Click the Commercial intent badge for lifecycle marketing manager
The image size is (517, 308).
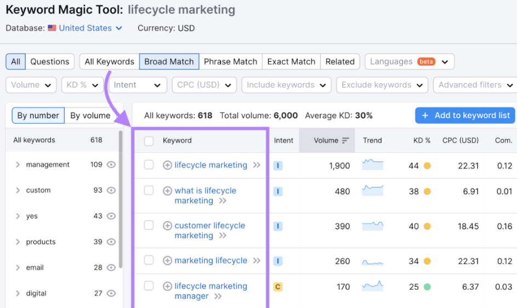[x=278, y=287]
